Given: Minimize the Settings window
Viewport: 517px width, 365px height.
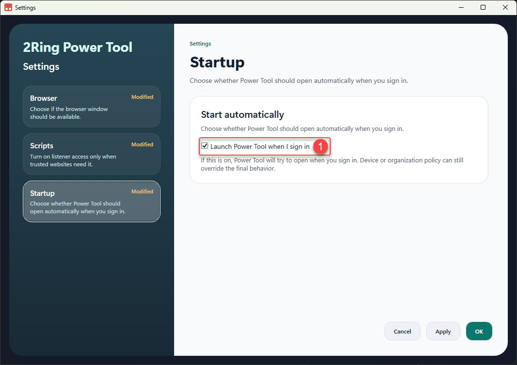Looking at the screenshot, I should click(461, 7).
